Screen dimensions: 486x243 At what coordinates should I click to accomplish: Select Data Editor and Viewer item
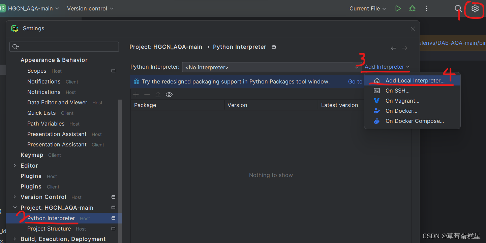pyautogui.click(x=64, y=102)
